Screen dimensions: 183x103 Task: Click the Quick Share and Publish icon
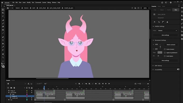tap(162, 2)
